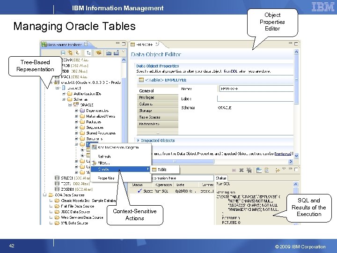Select General properties tab
The height and width of the screenshot is (253, 337).
(158, 91)
